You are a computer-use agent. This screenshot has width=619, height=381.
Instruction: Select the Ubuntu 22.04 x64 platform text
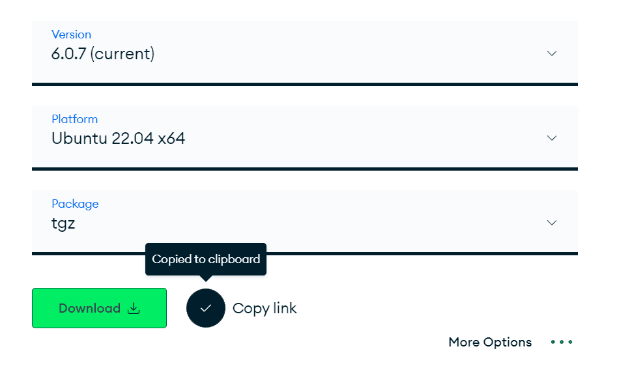coord(118,139)
